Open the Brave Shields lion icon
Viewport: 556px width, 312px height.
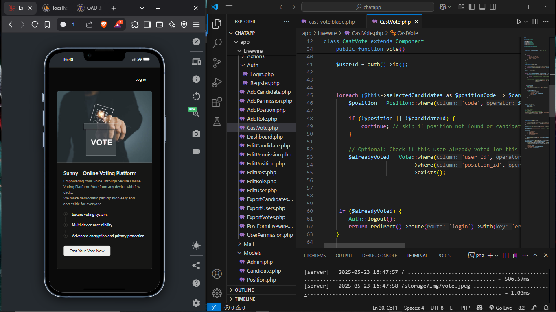tap(103, 24)
